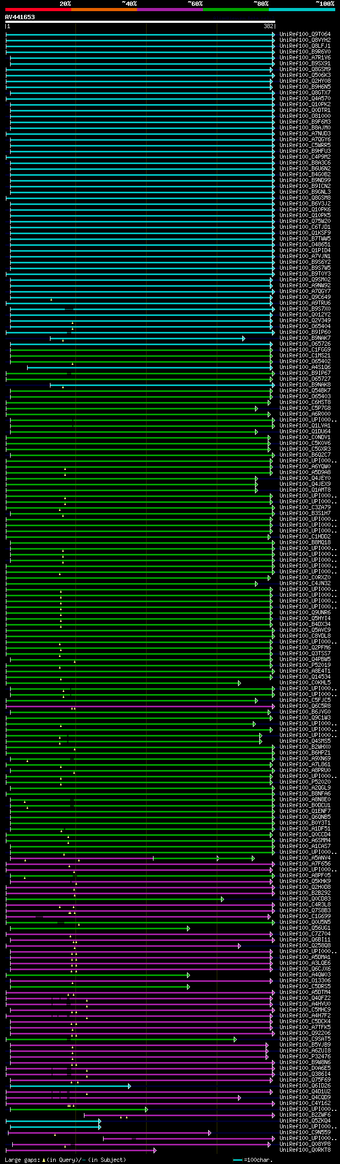Select UniRef100_Q75W20 entry
Image resolution: width=340 pixels, height=1164 pixels.
pos(305,221)
